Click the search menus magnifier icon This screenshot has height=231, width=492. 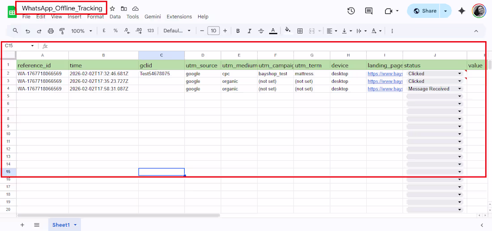[15, 31]
